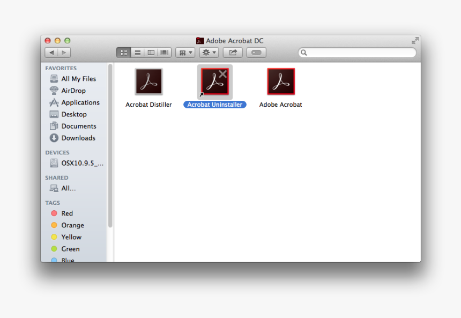Select the Adobe Acrobat app icon
The image size is (461, 318).
[x=281, y=82]
